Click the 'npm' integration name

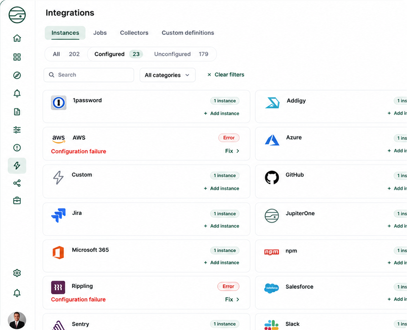coord(291,251)
